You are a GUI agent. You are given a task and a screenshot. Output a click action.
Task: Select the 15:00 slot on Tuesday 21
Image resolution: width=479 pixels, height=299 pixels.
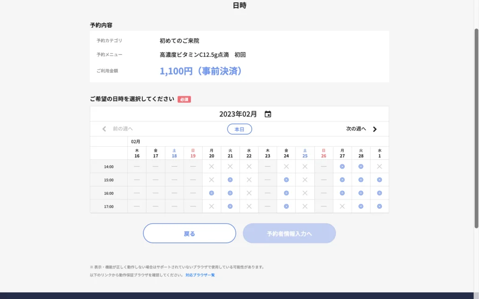[x=230, y=180]
